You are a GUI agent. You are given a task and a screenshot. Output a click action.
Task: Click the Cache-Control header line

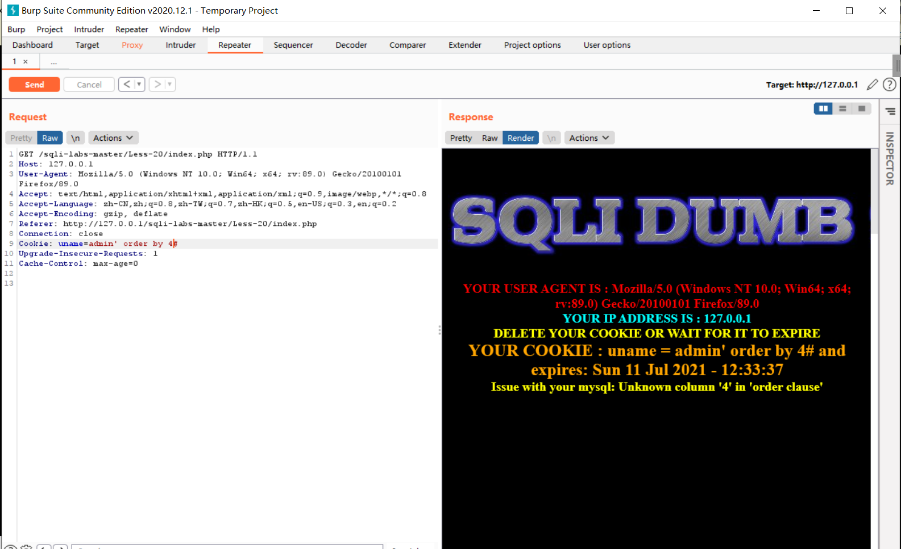point(78,263)
